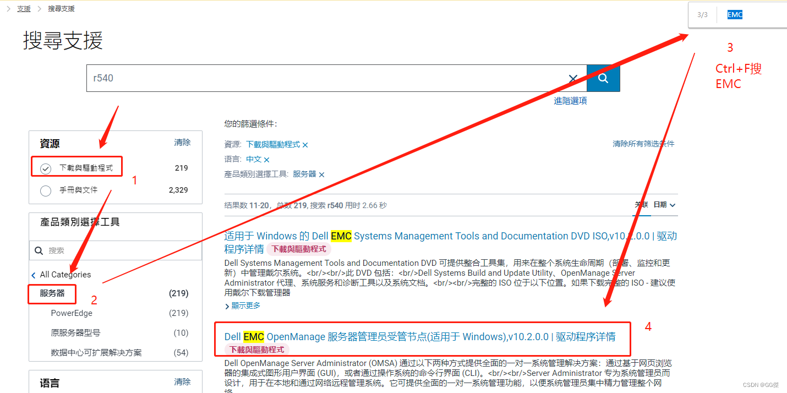Click the 下載與驅動程式 tag on first result

[299, 249]
